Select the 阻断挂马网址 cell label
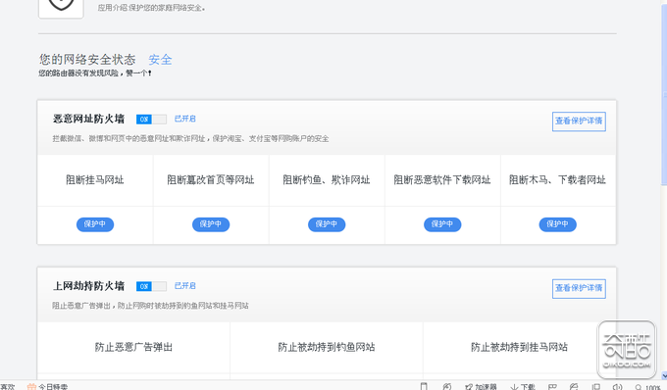The width and height of the screenshot is (667, 390). [x=95, y=180]
